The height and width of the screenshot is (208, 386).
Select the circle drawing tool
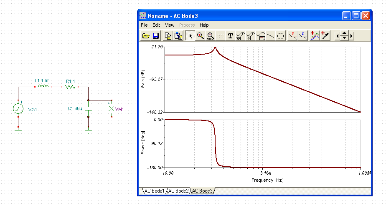280,36
